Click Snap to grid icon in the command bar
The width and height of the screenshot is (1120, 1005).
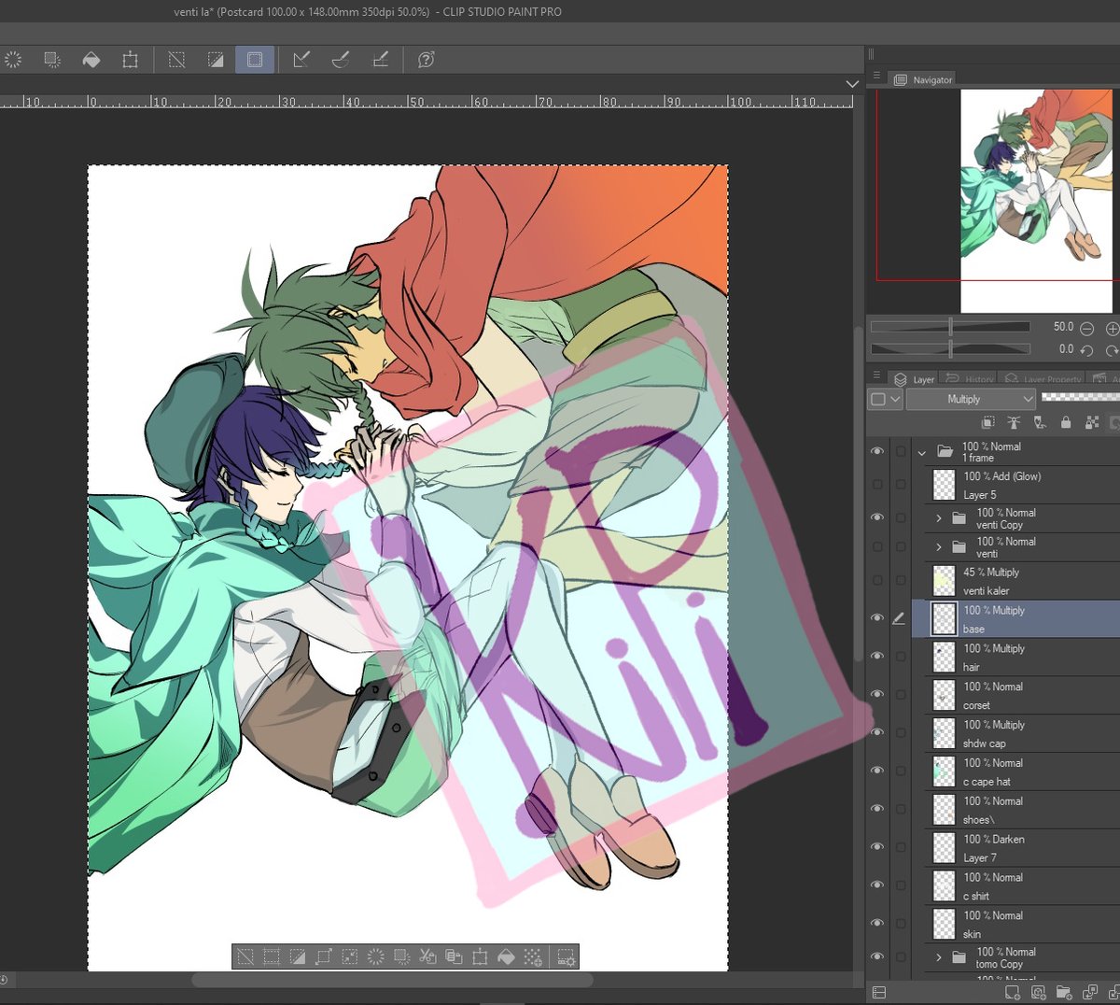point(380,60)
